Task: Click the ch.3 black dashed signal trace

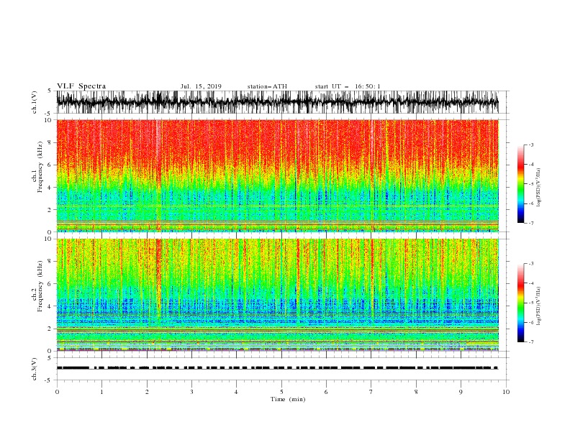Action: click(278, 368)
